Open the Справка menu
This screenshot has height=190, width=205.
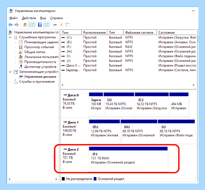56,18
